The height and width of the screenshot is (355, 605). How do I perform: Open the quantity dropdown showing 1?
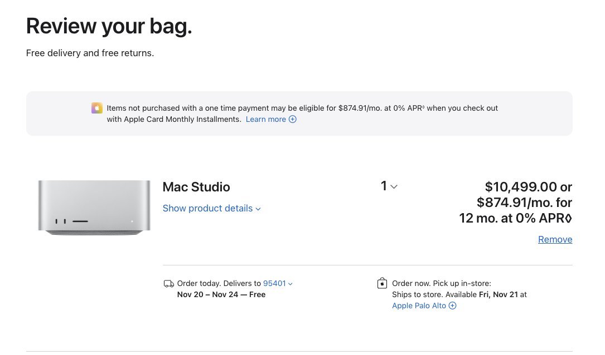click(389, 186)
